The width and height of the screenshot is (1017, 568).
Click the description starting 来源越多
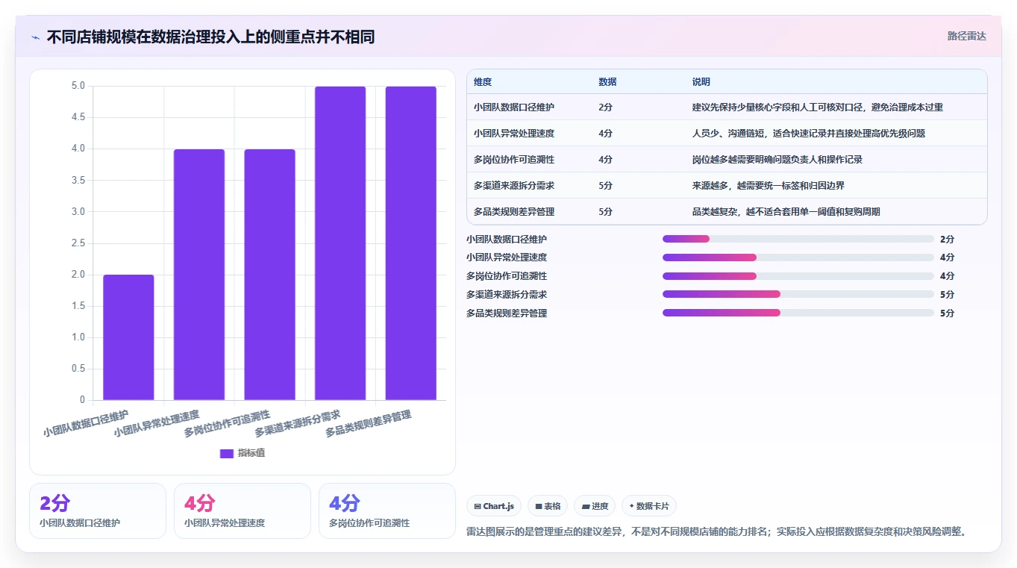[x=769, y=186]
